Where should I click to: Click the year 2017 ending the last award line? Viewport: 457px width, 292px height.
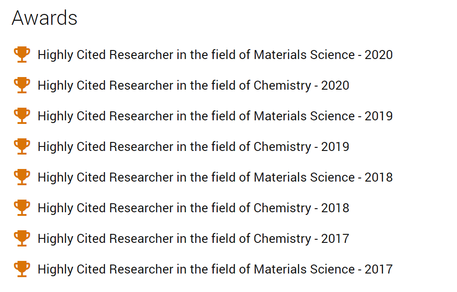tap(379, 269)
